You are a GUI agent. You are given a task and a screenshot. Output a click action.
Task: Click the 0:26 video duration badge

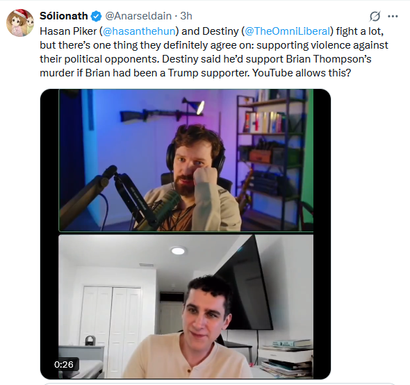63,364
